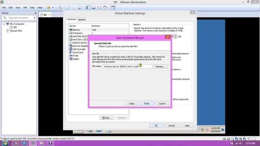Click the volume icon in system tray

[240, 143]
